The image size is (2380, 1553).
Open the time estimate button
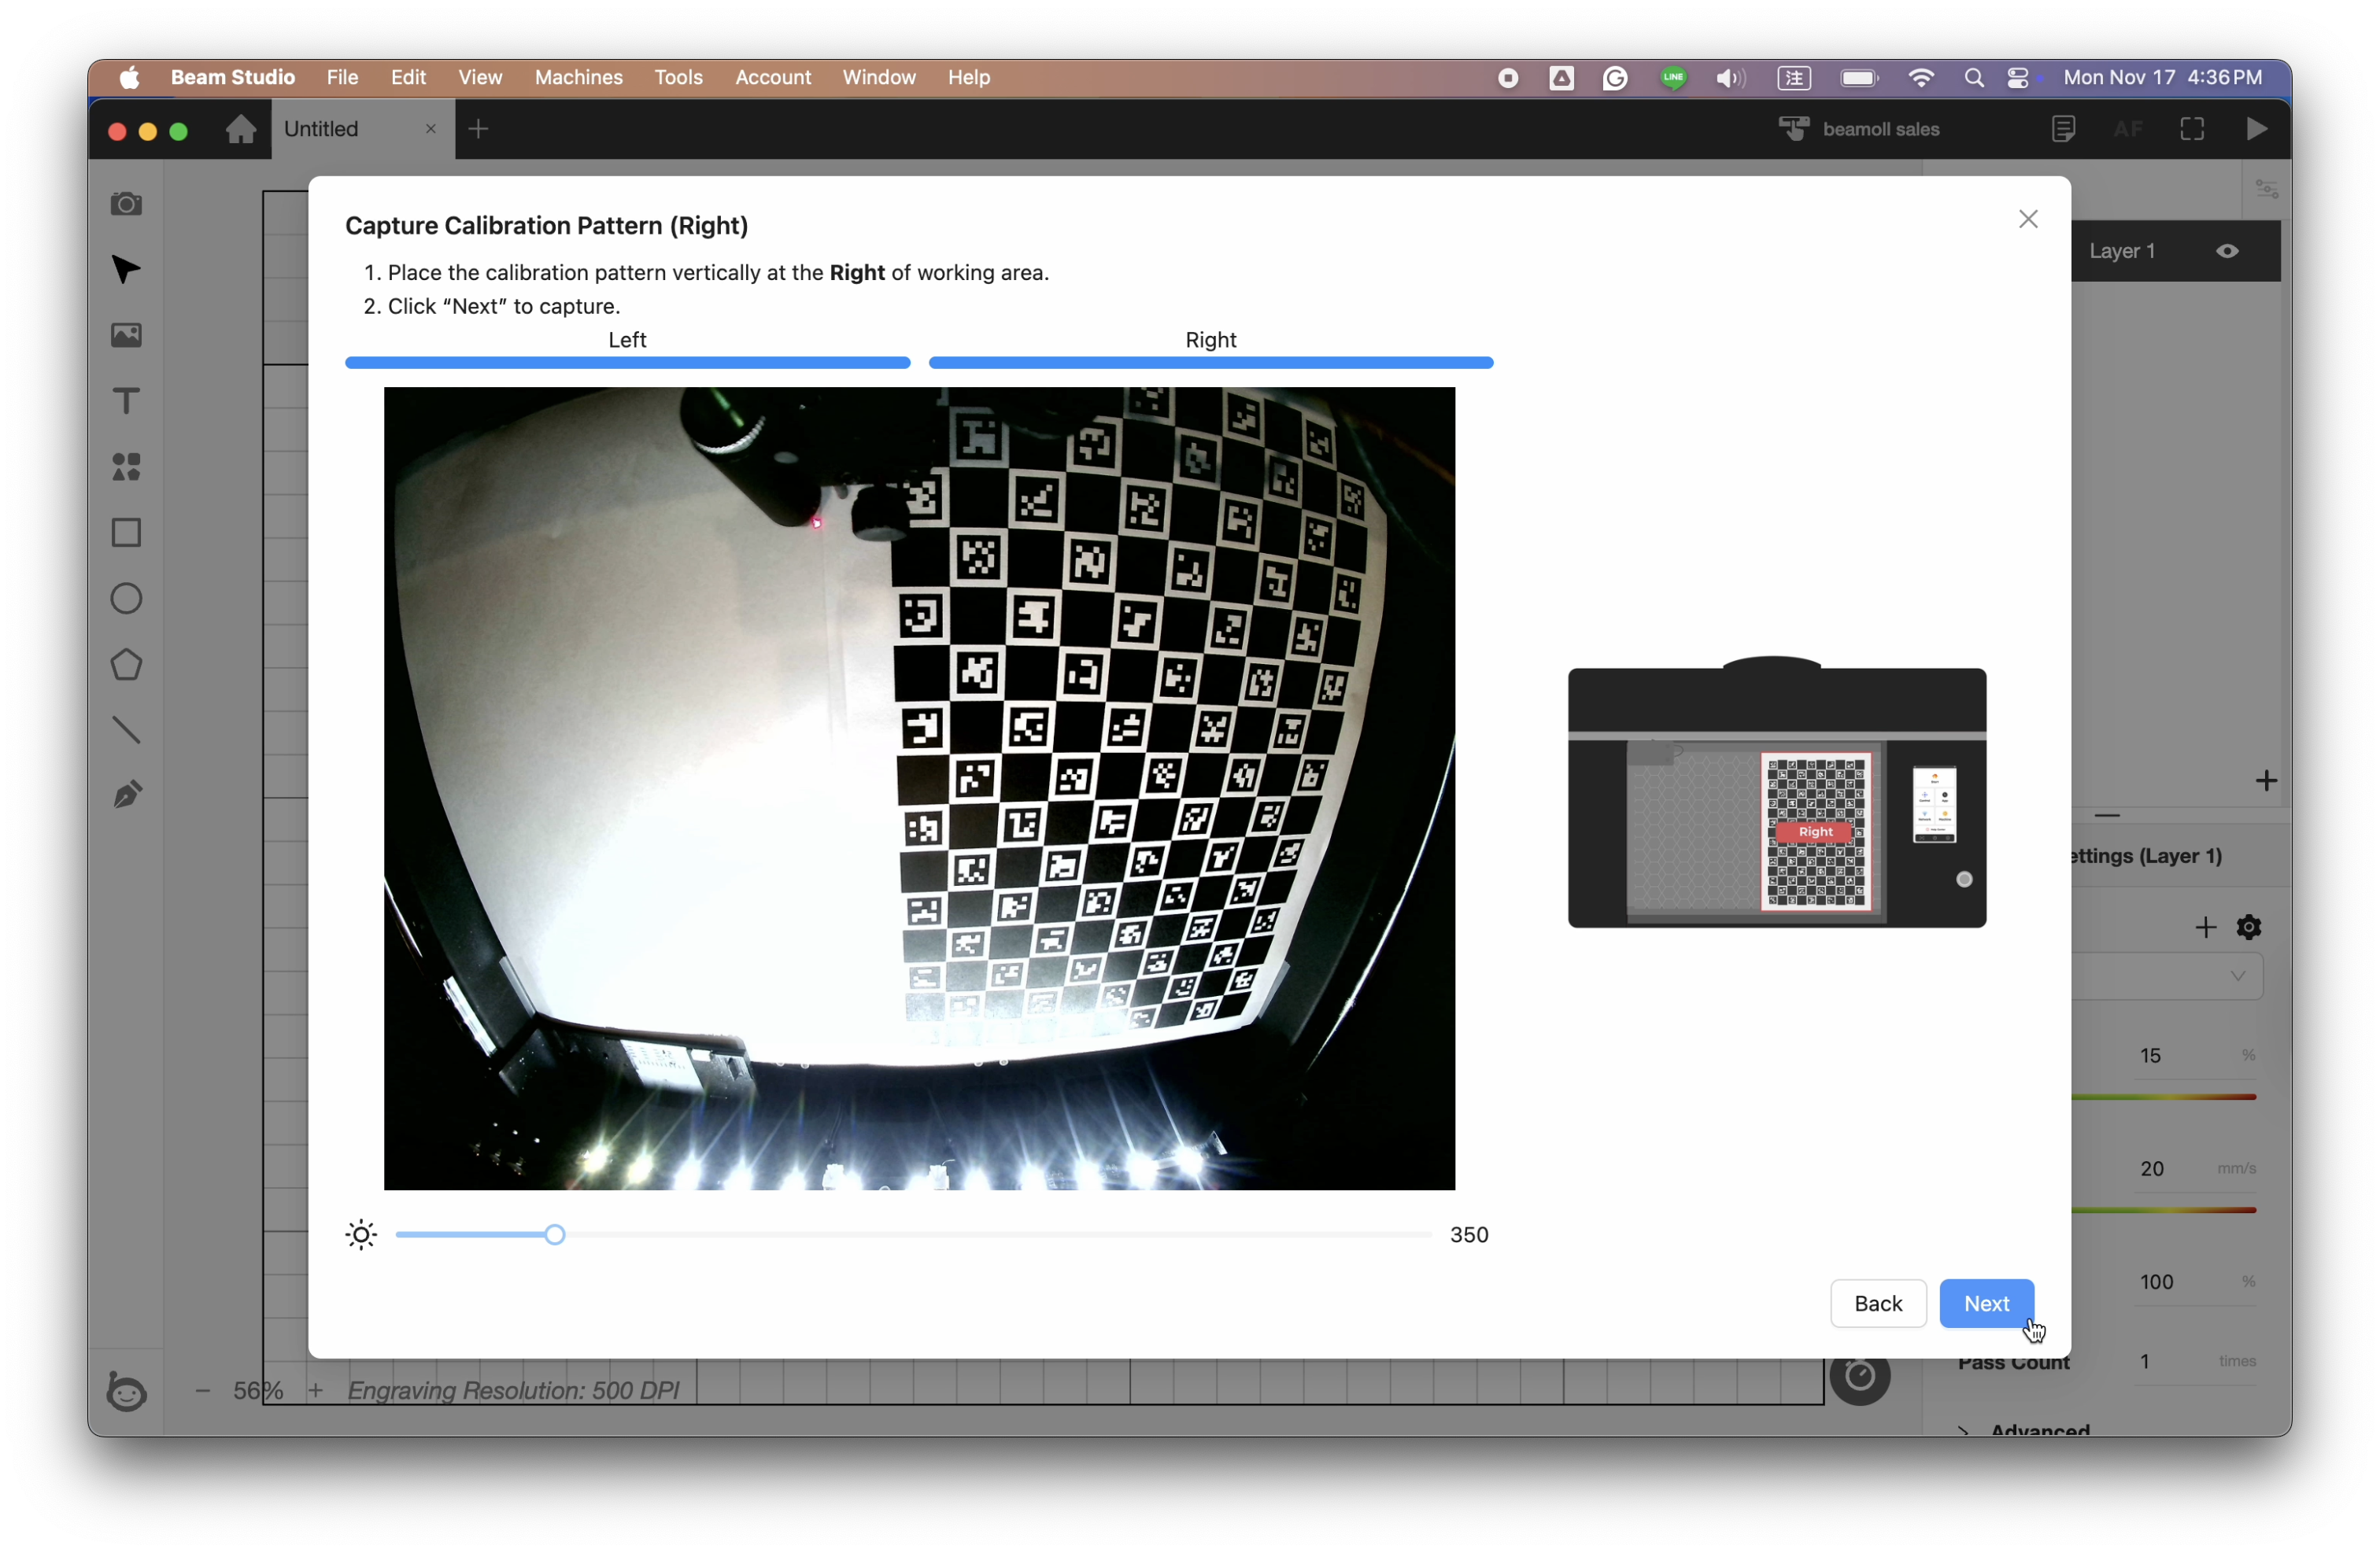tap(1860, 1376)
